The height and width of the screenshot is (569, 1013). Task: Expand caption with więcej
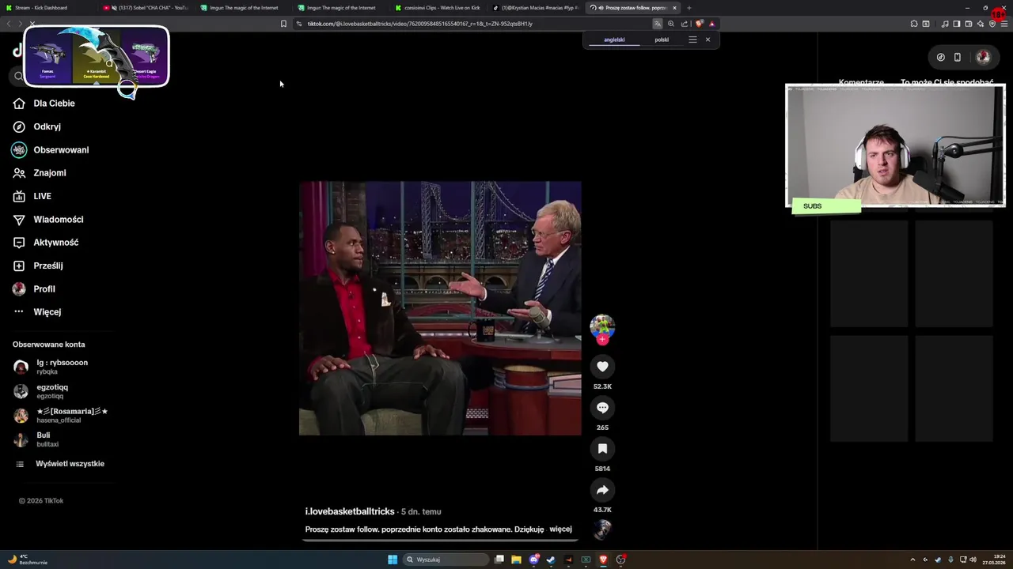pyautogui.click(x=560, y=529)
